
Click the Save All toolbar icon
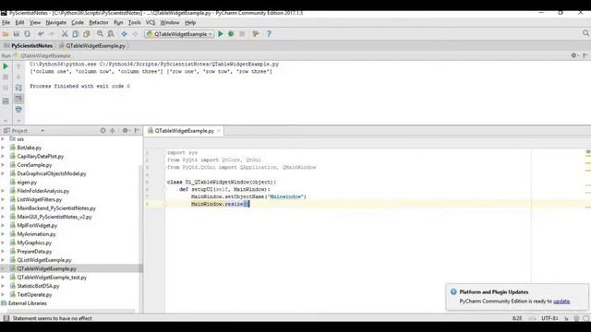coord(17,34)
